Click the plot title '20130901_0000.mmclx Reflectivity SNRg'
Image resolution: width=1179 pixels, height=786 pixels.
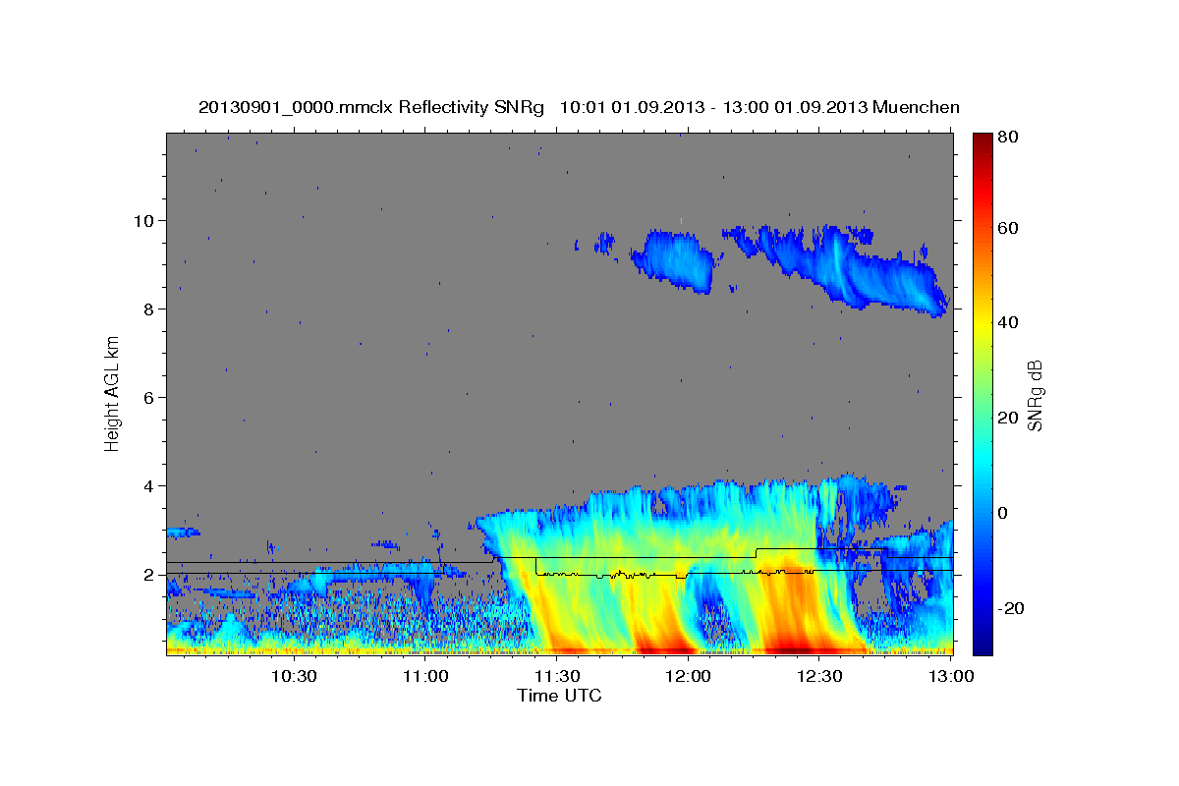point(371,107)
